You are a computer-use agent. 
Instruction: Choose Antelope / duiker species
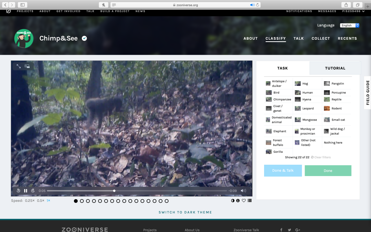tap(279, 84)
